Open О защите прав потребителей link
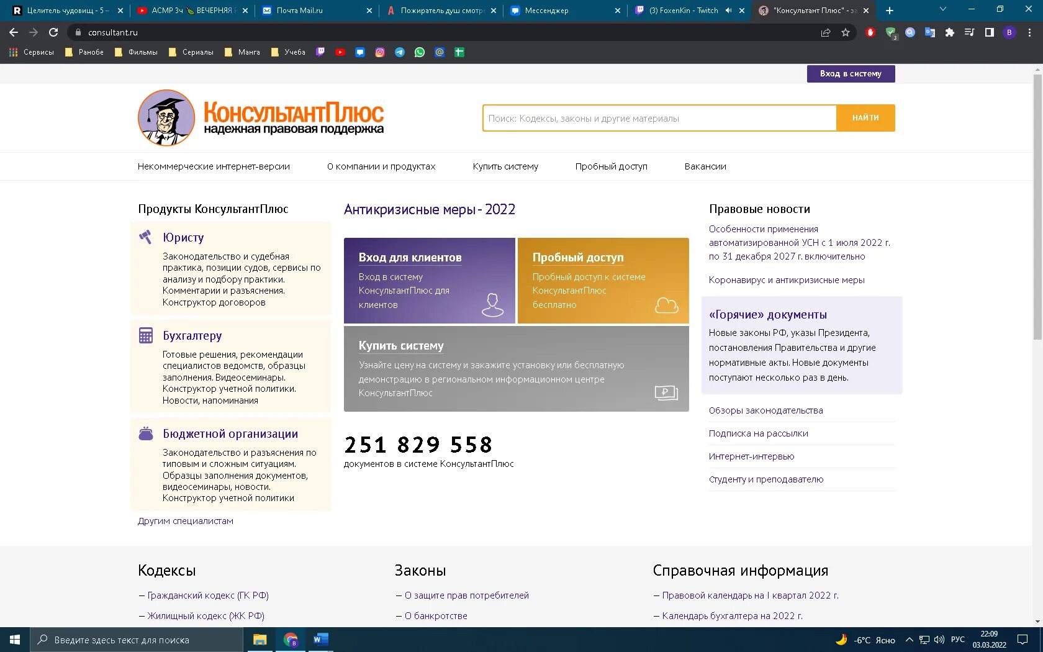Image resolution: width=1043 pixels, height=652 pixels. [x=467, y=595]
